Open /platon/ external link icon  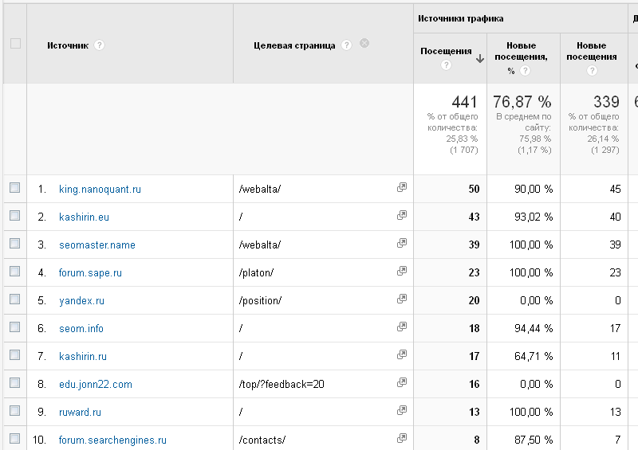402,271
